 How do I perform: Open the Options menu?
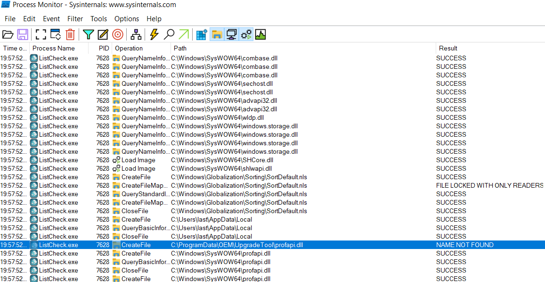tap(126, 19)
